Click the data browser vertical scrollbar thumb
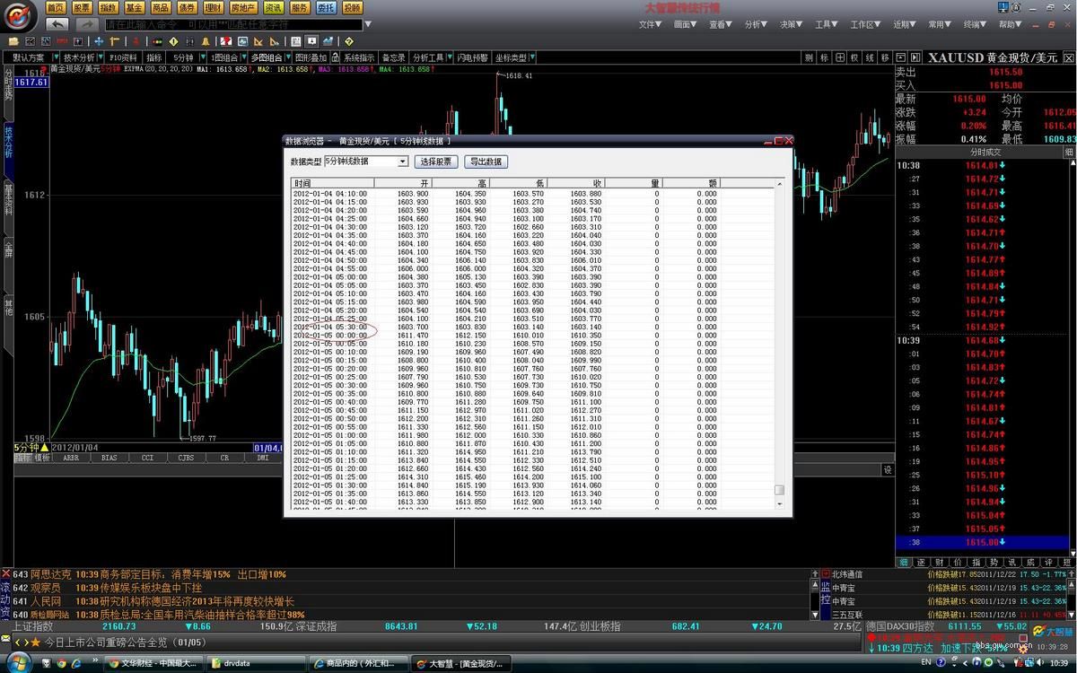The height and width of the screenshot is (673, 1077). (x=779, y=490)
